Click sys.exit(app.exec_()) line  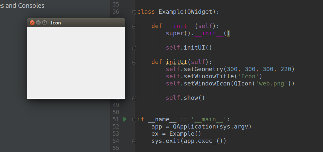(189, 141)
